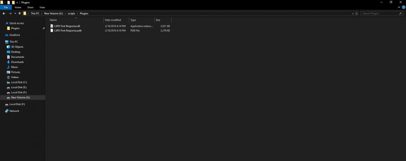406x161 pixels.
Task: Click the Quick access star icon
Action: (x=7, y=23)
